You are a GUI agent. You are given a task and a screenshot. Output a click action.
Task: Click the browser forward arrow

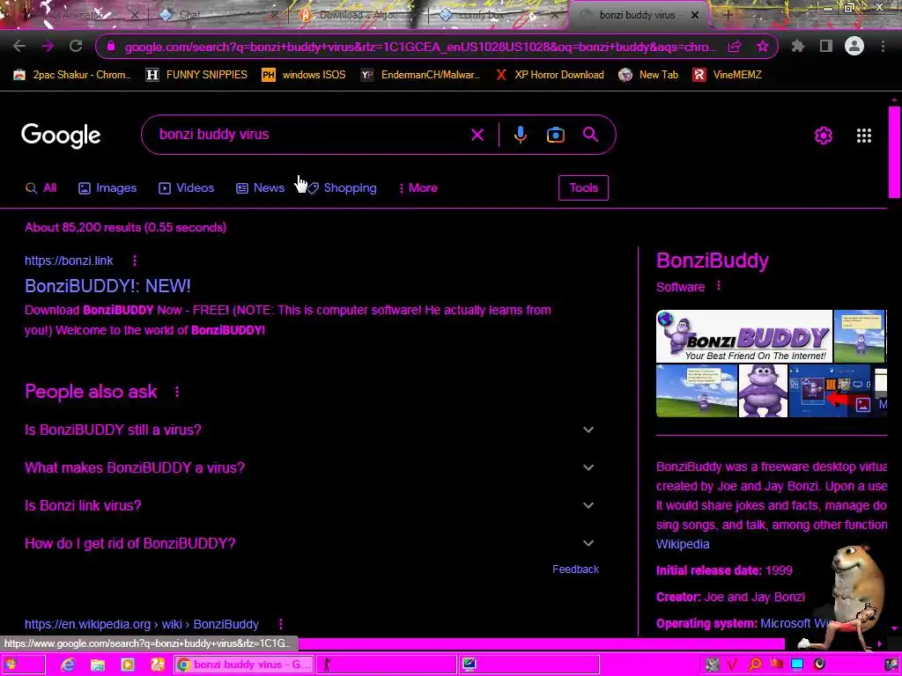coord(48,47)
